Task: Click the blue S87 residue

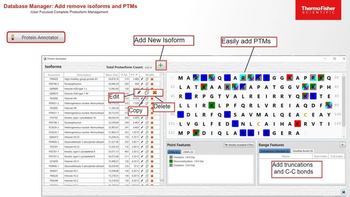Action: click(x=227, y=115)
